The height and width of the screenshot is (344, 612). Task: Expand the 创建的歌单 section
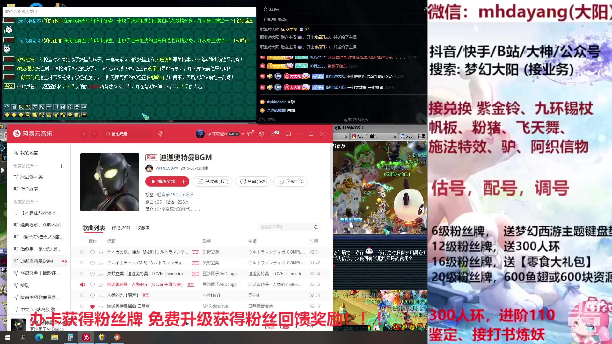[x=25, y=166]
